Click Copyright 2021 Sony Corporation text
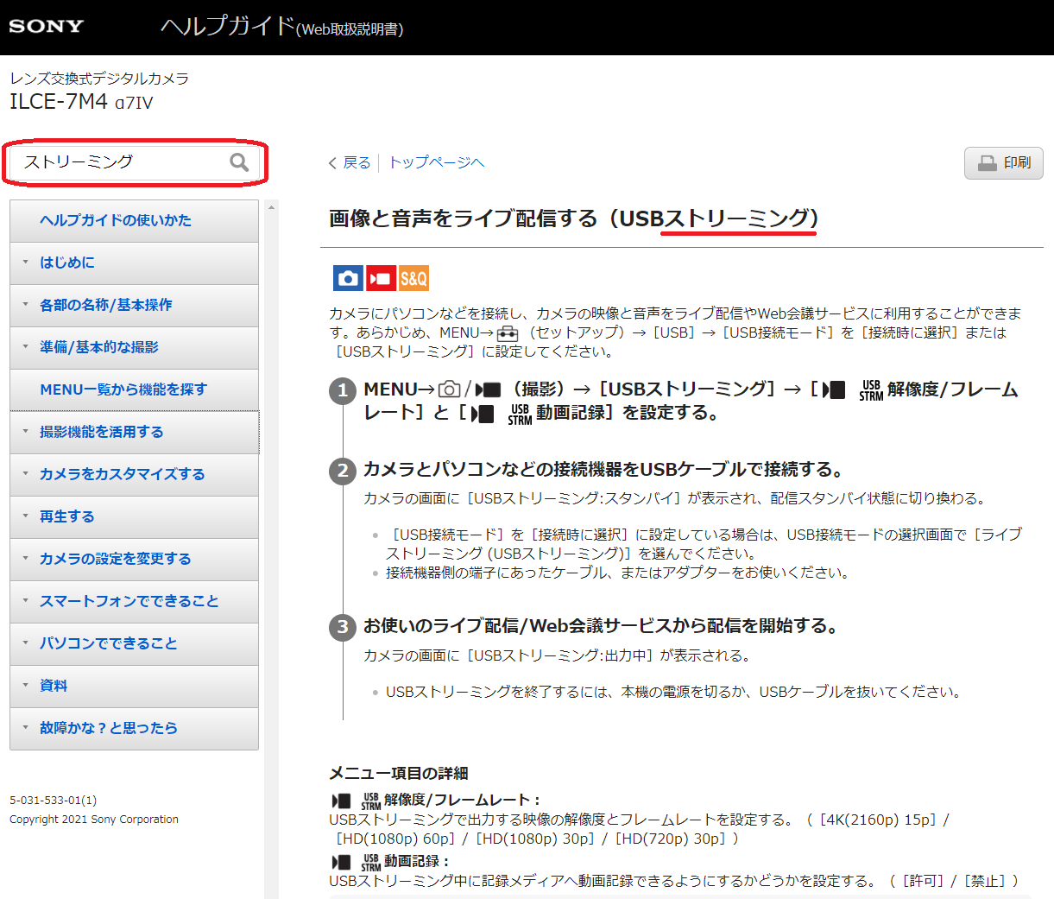 (94, 820)
